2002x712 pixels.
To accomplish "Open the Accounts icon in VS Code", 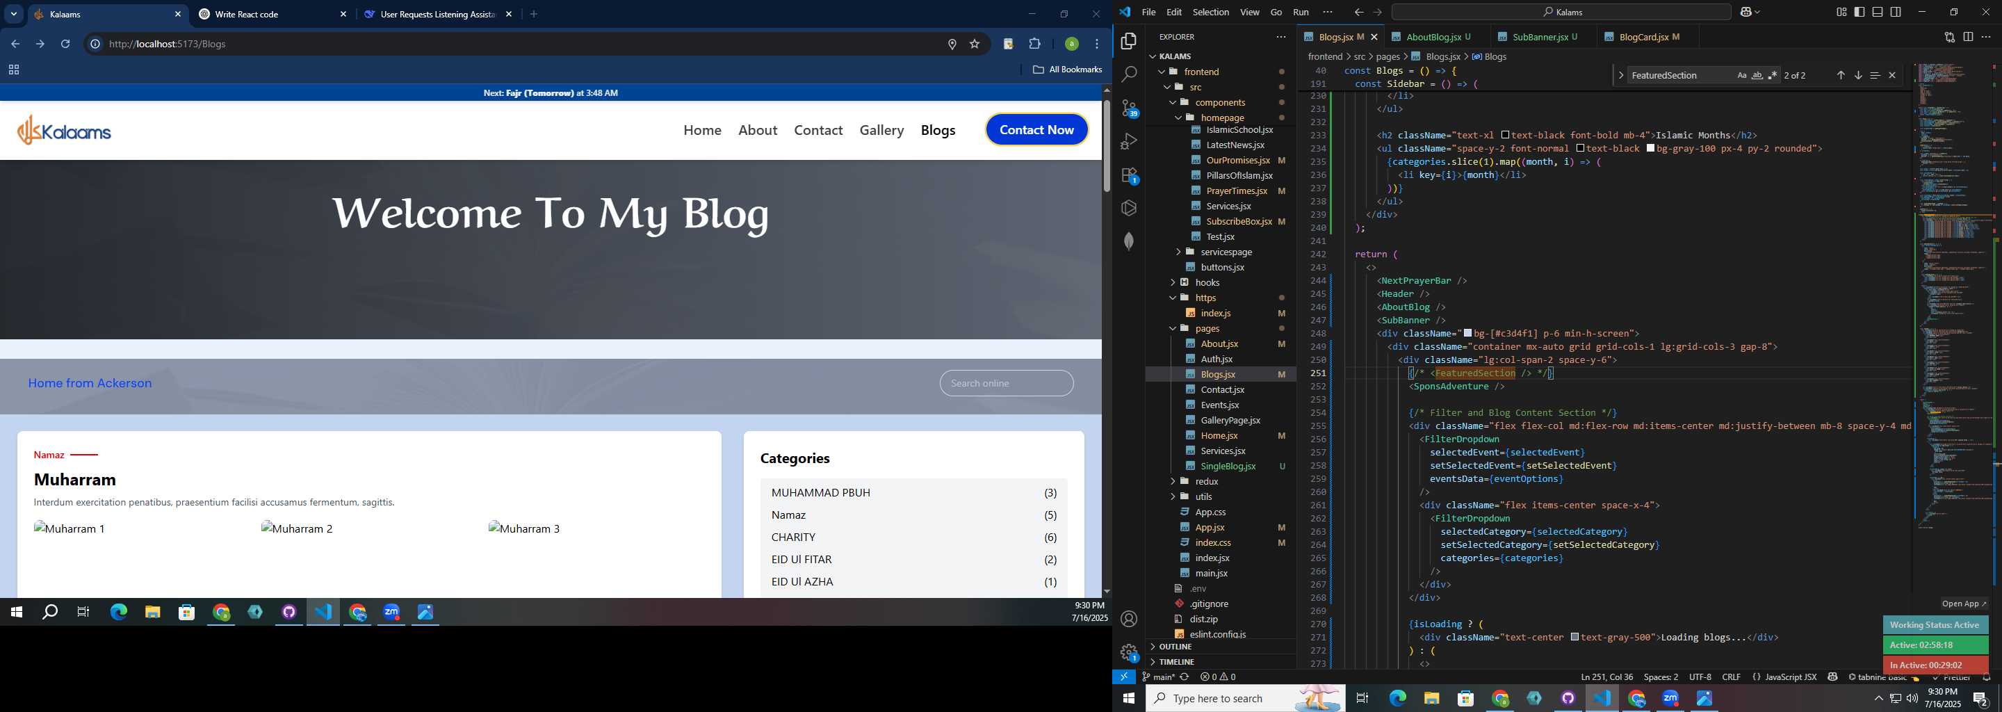I will pyautogui.click(x=1129, y=619).
